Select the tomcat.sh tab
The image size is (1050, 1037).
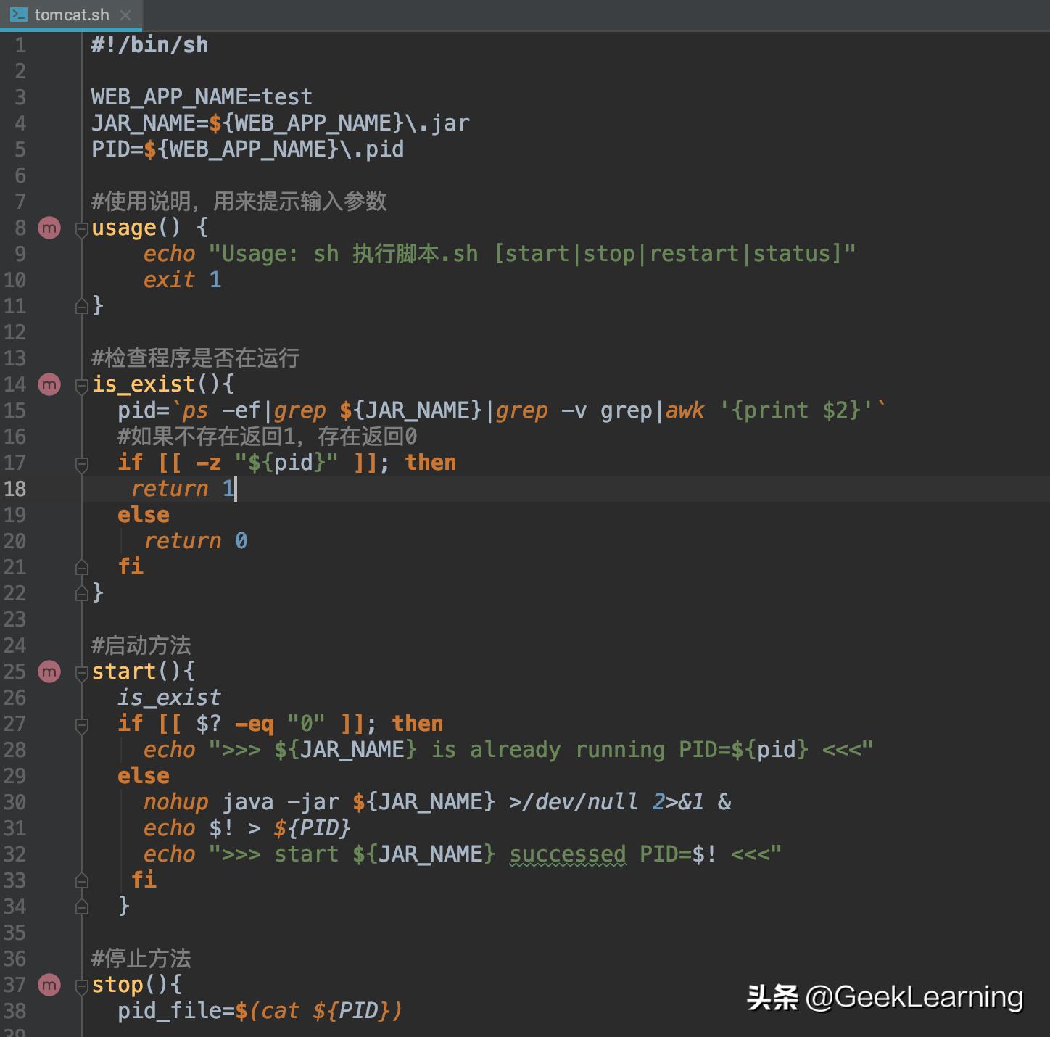(71, 15)
